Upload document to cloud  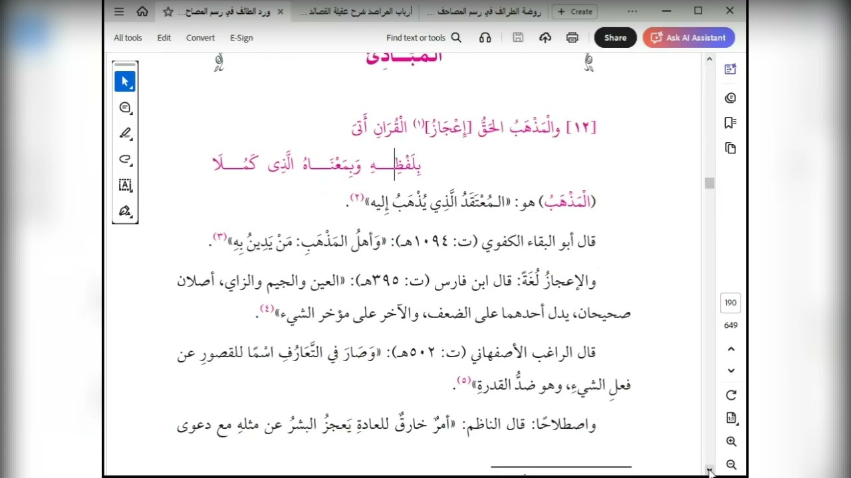tap(545, 38)
